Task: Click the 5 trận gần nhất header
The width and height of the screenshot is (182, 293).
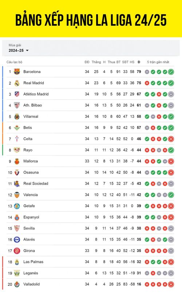Action: pos(158,62)
